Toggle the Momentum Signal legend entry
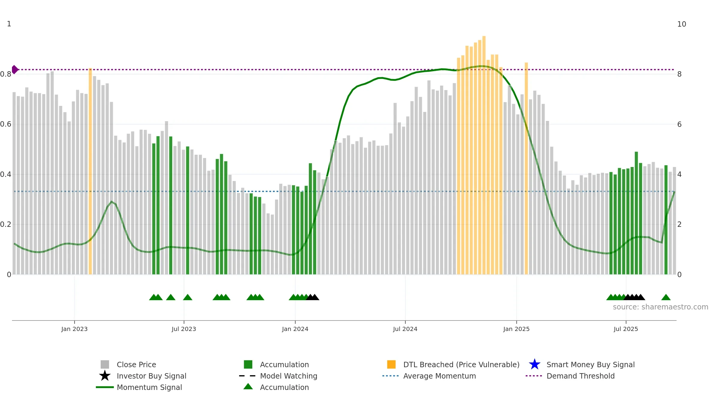 pos(149,387)
